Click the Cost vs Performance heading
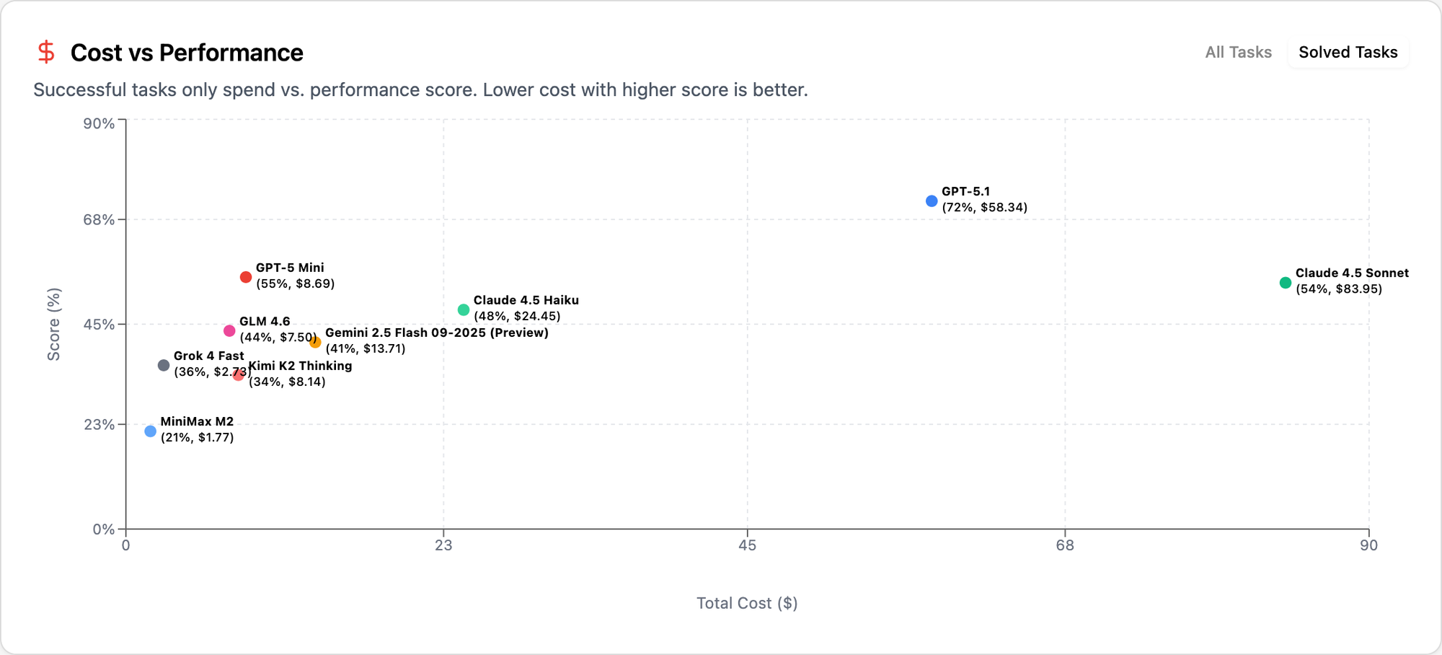This screenshot has height=655, width=1442. tap(187, 53)
